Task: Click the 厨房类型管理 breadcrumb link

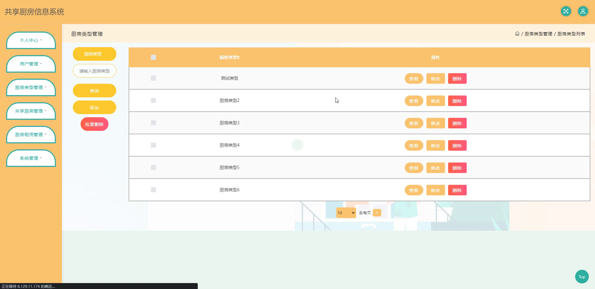Action: [538, 34]
